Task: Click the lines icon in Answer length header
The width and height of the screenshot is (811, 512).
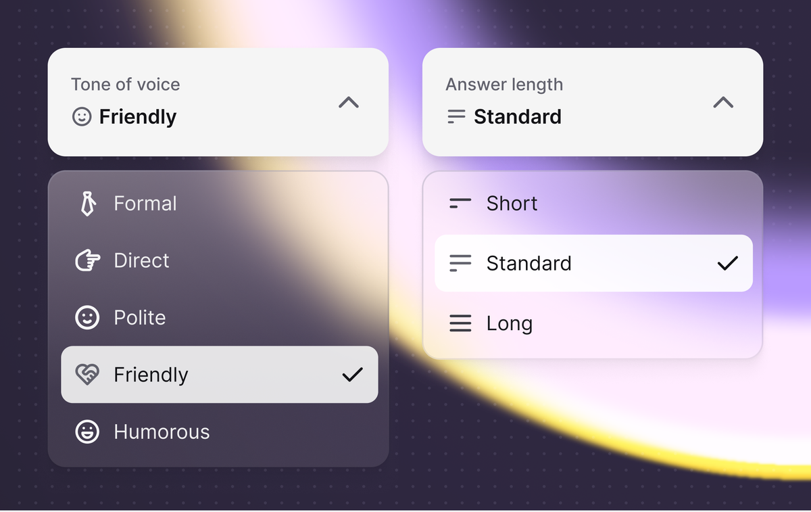Action: click(x=455, y=116)
